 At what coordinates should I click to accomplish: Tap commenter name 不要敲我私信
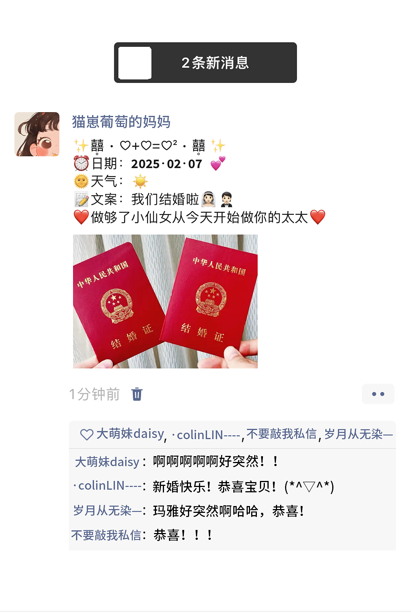(x=106, y=535)
